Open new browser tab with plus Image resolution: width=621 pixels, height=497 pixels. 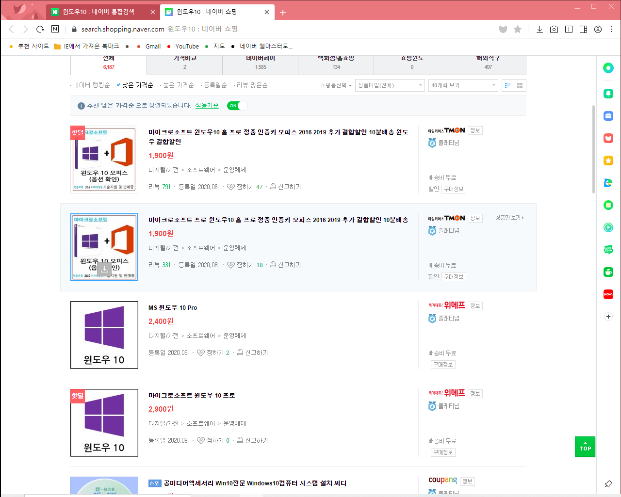(x=283, y=13)
